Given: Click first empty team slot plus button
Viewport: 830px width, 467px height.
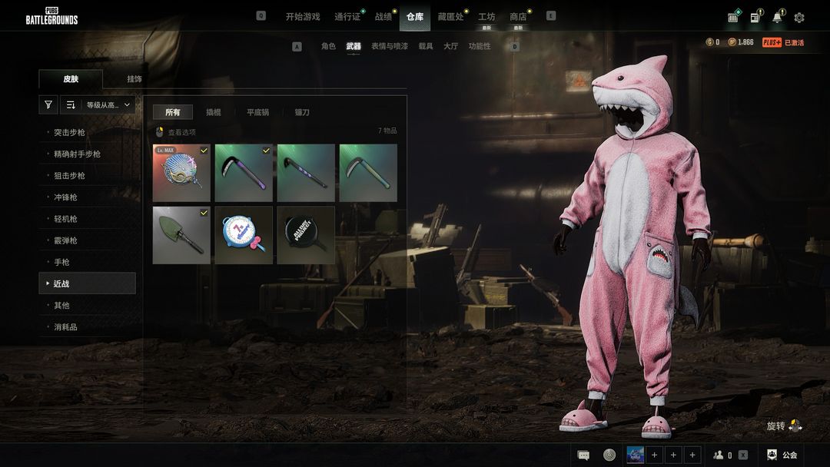Looking at the screenshot, I should [x=655, y=455].
